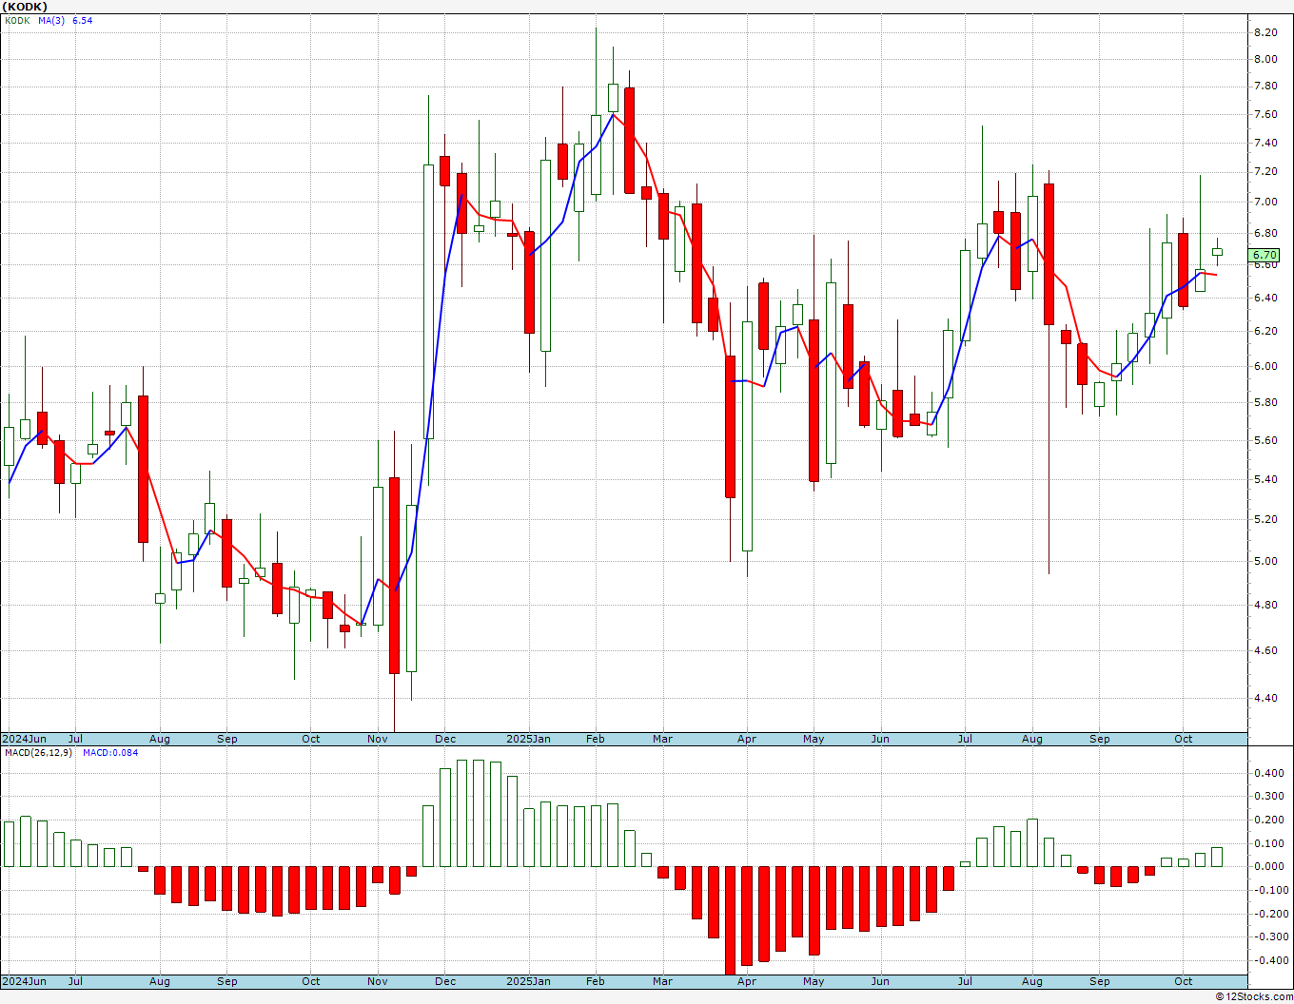Screen dimensions: 1294x1004
Task: Click May on the MACD panel time axis
Action: click(x=814, y=981)
